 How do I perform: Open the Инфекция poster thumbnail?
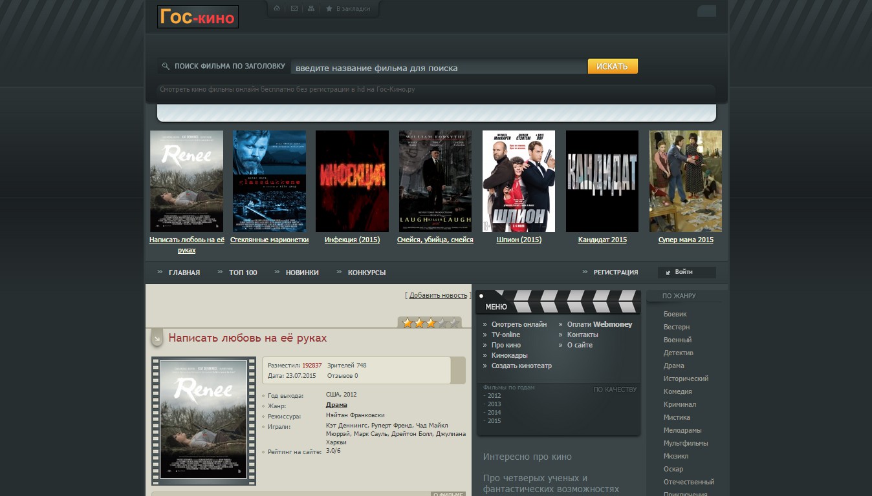coord(352,181)
